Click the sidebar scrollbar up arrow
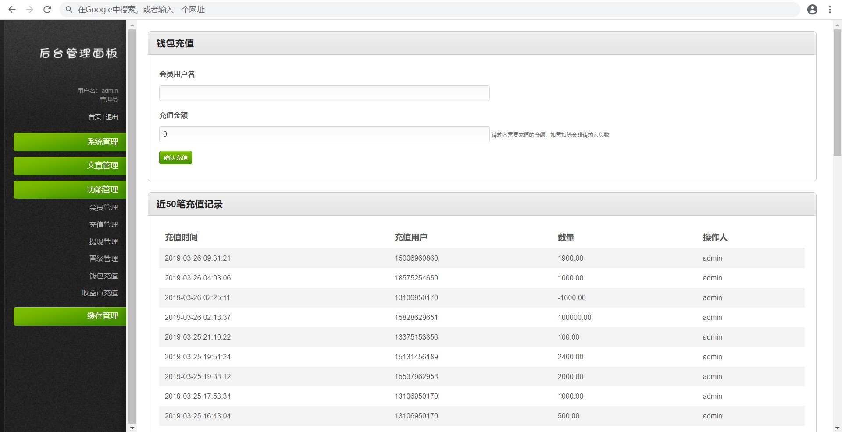 click(x=132, y=25)
